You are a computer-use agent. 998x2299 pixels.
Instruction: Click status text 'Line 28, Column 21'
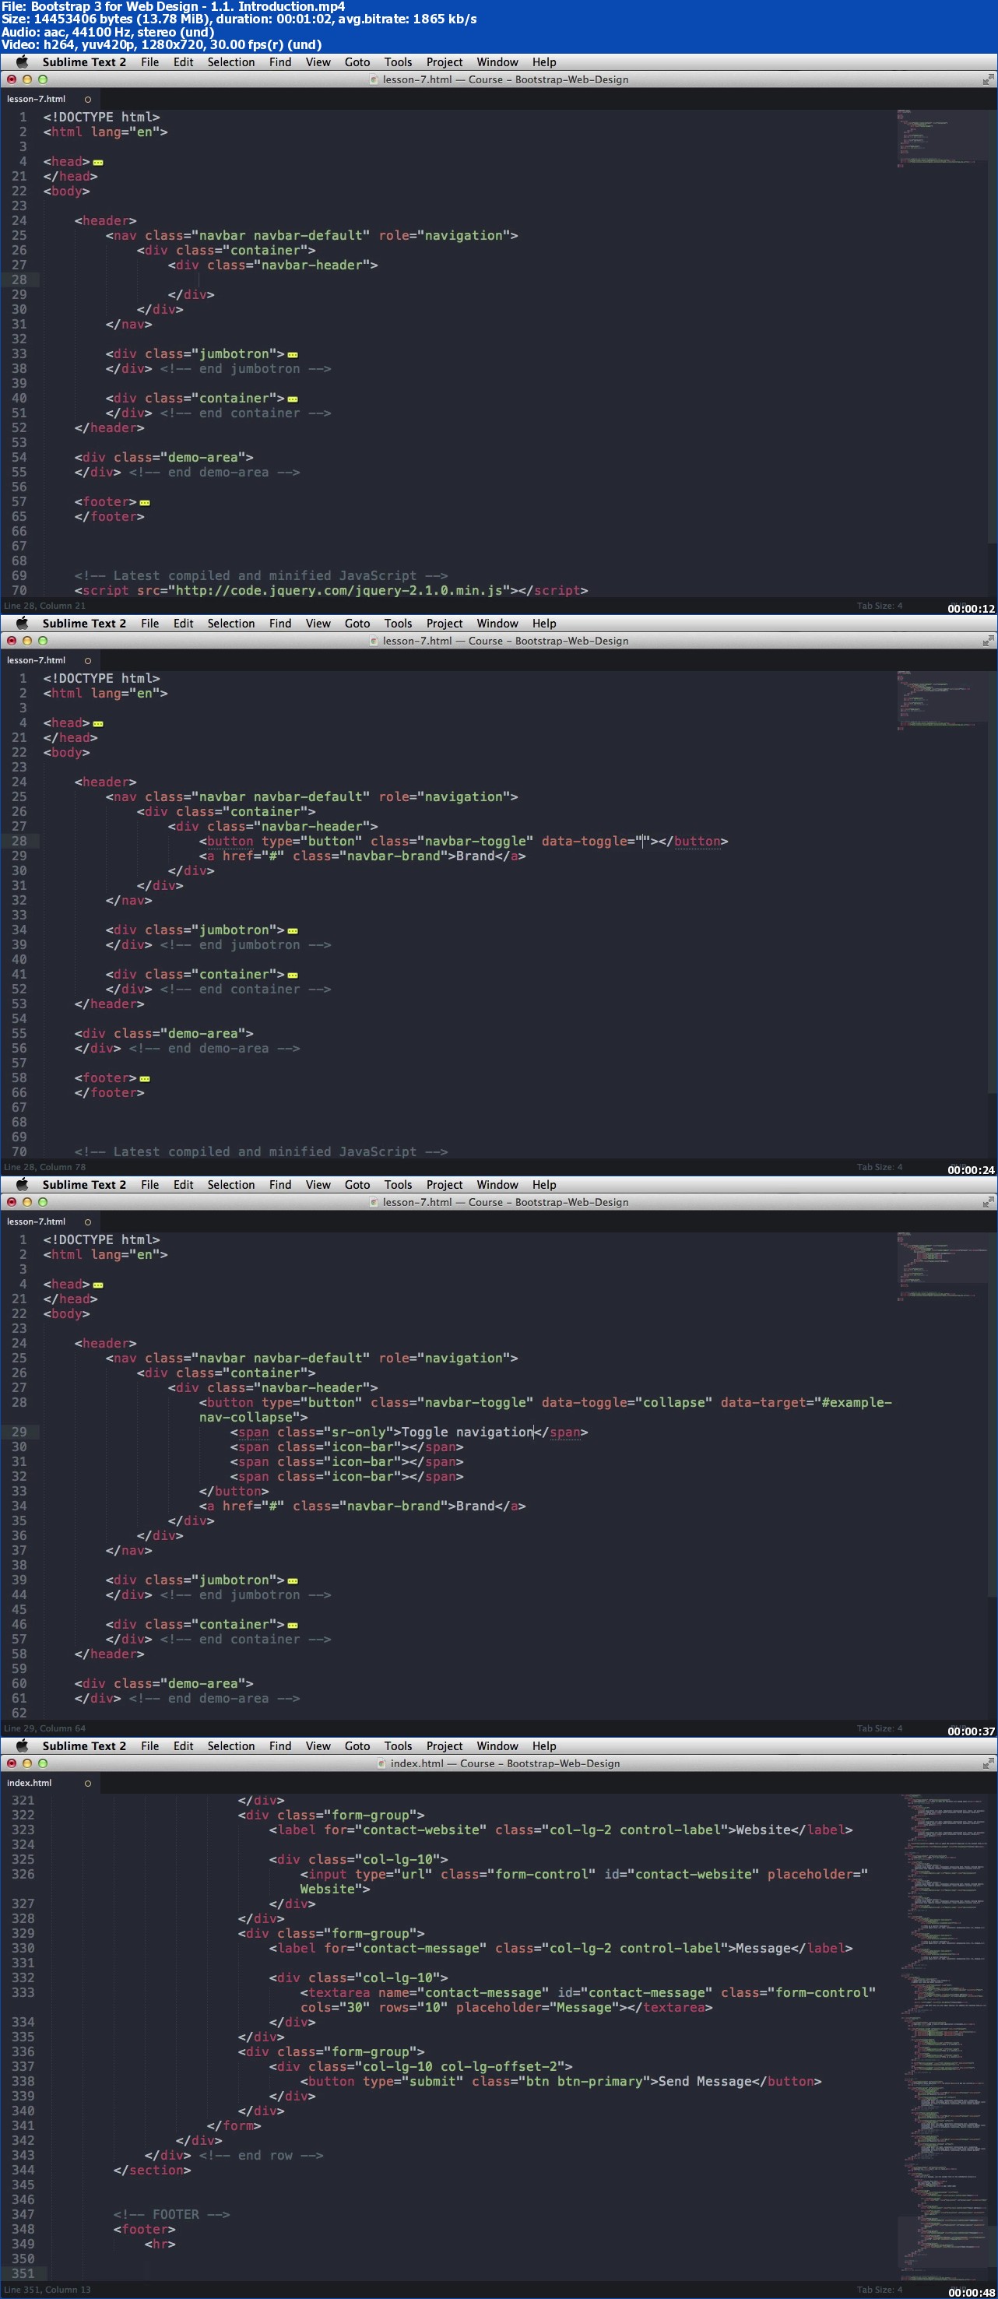[44, 605]
